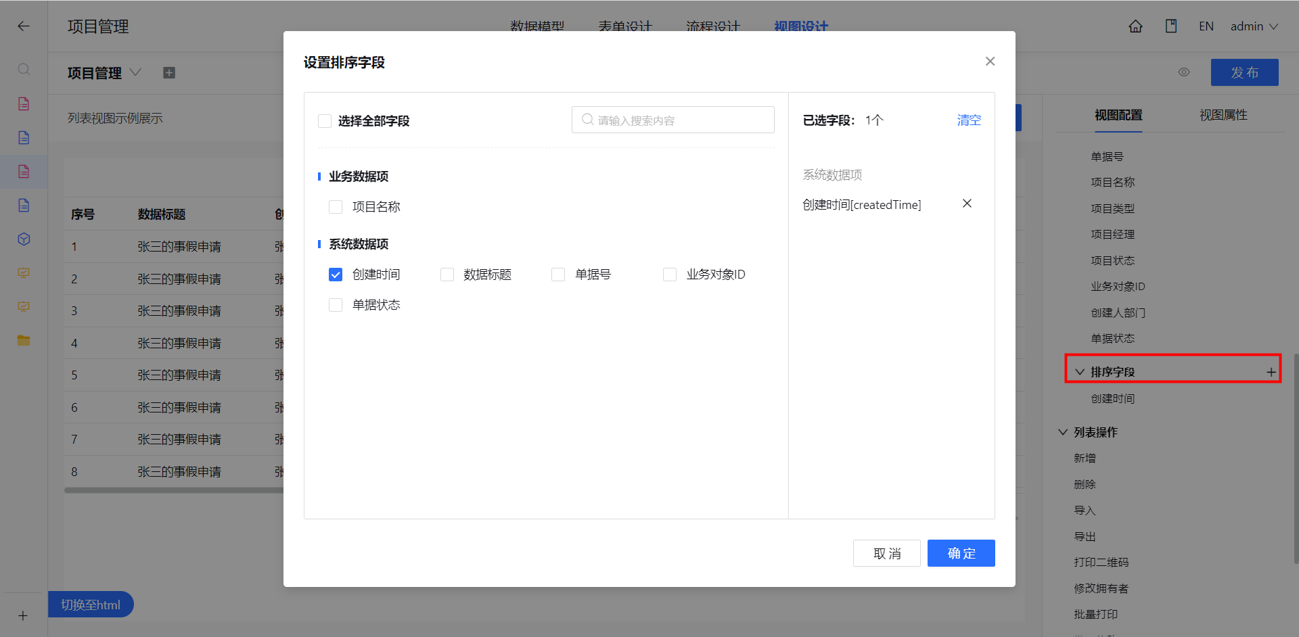Select 新增 under 列表操作
The height and width of the screenshot is (637, 1299).
click(x=1085, y=458)
